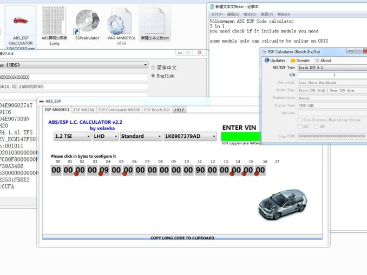Toggle the HHC checkbox
The image size is (367, 275).
tap(317, 126)
